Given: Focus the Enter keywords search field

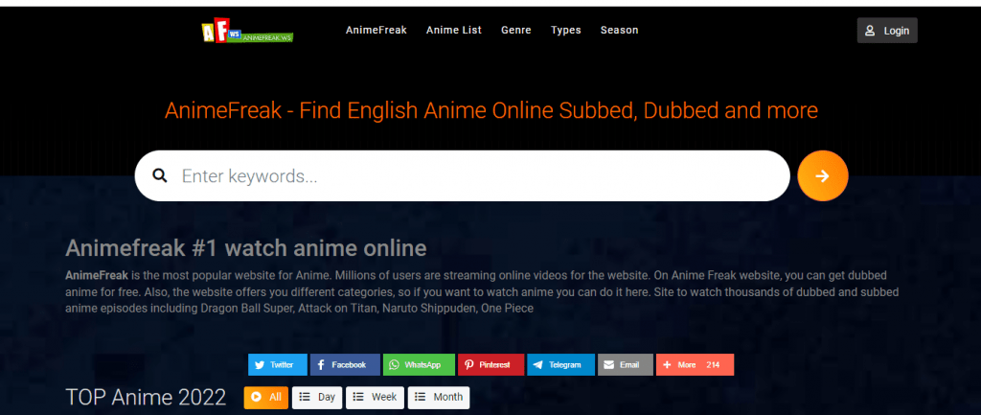Looking at the screenshot, I should click(x=463, y=176).
